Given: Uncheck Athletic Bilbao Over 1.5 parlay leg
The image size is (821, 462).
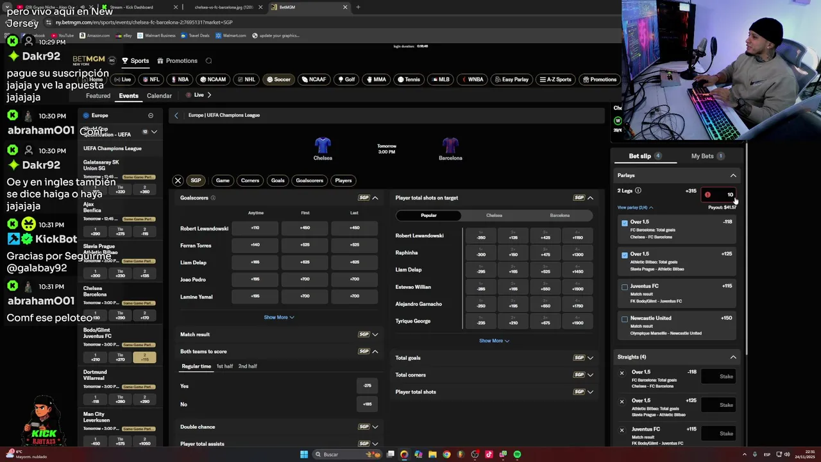Looking at the screenshot, I should (x=625, y=255).
